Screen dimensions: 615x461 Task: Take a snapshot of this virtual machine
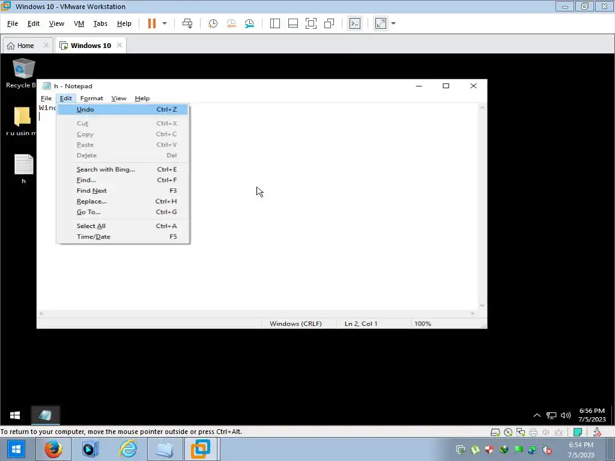coord(213,23)
